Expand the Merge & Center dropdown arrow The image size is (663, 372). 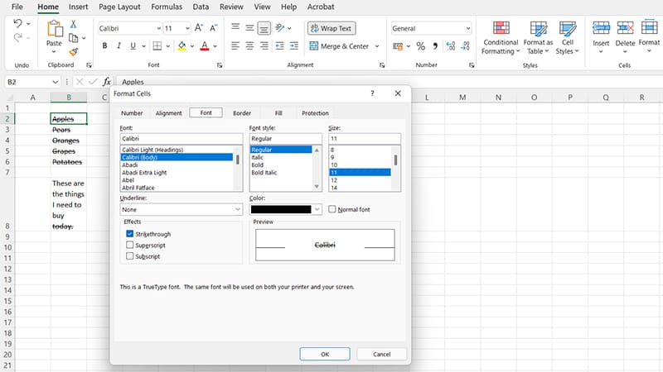coord(377,46)
